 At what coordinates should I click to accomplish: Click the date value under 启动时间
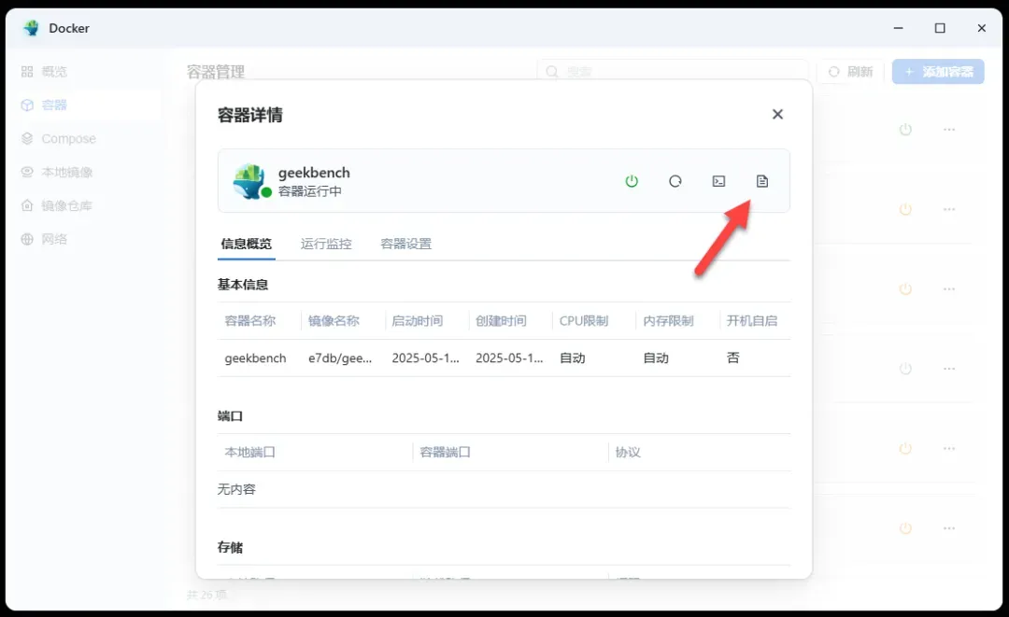pos(425,358)
